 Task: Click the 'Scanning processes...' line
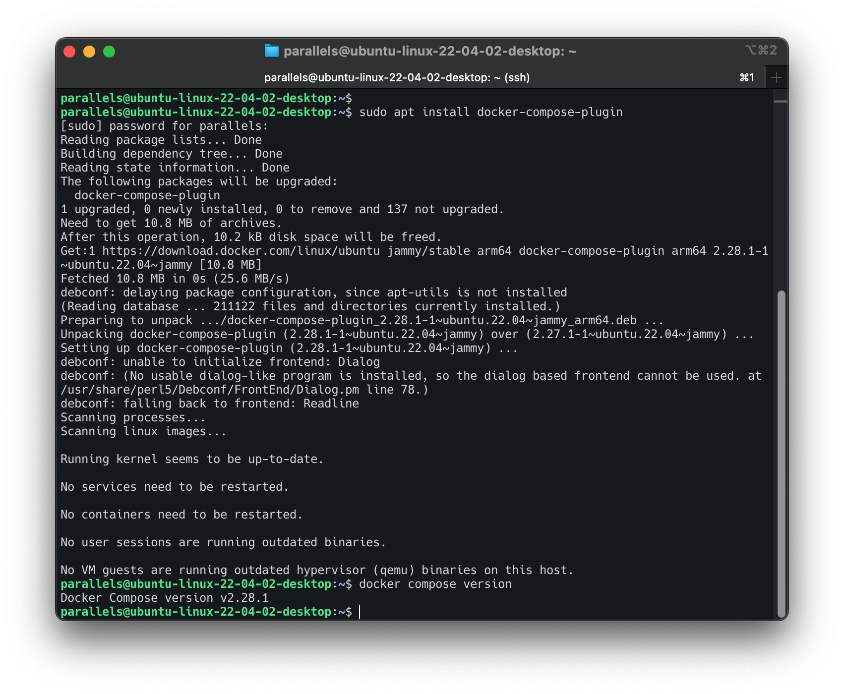(133, 417)
